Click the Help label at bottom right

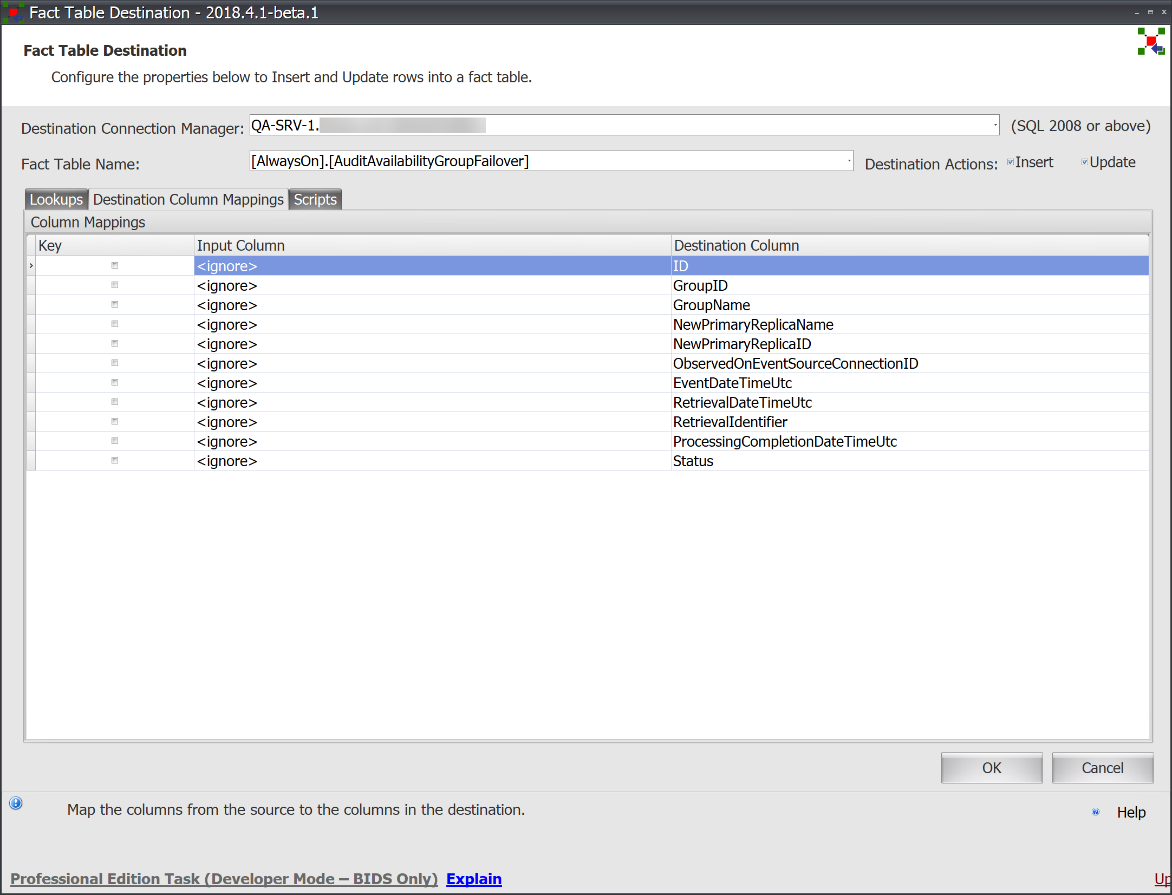point(1131,812)
